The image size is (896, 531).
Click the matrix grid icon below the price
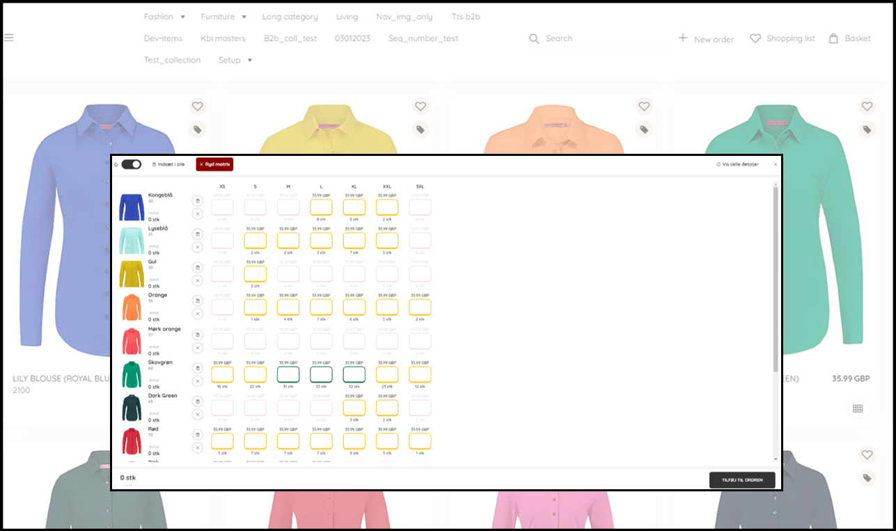pos(858,409)
